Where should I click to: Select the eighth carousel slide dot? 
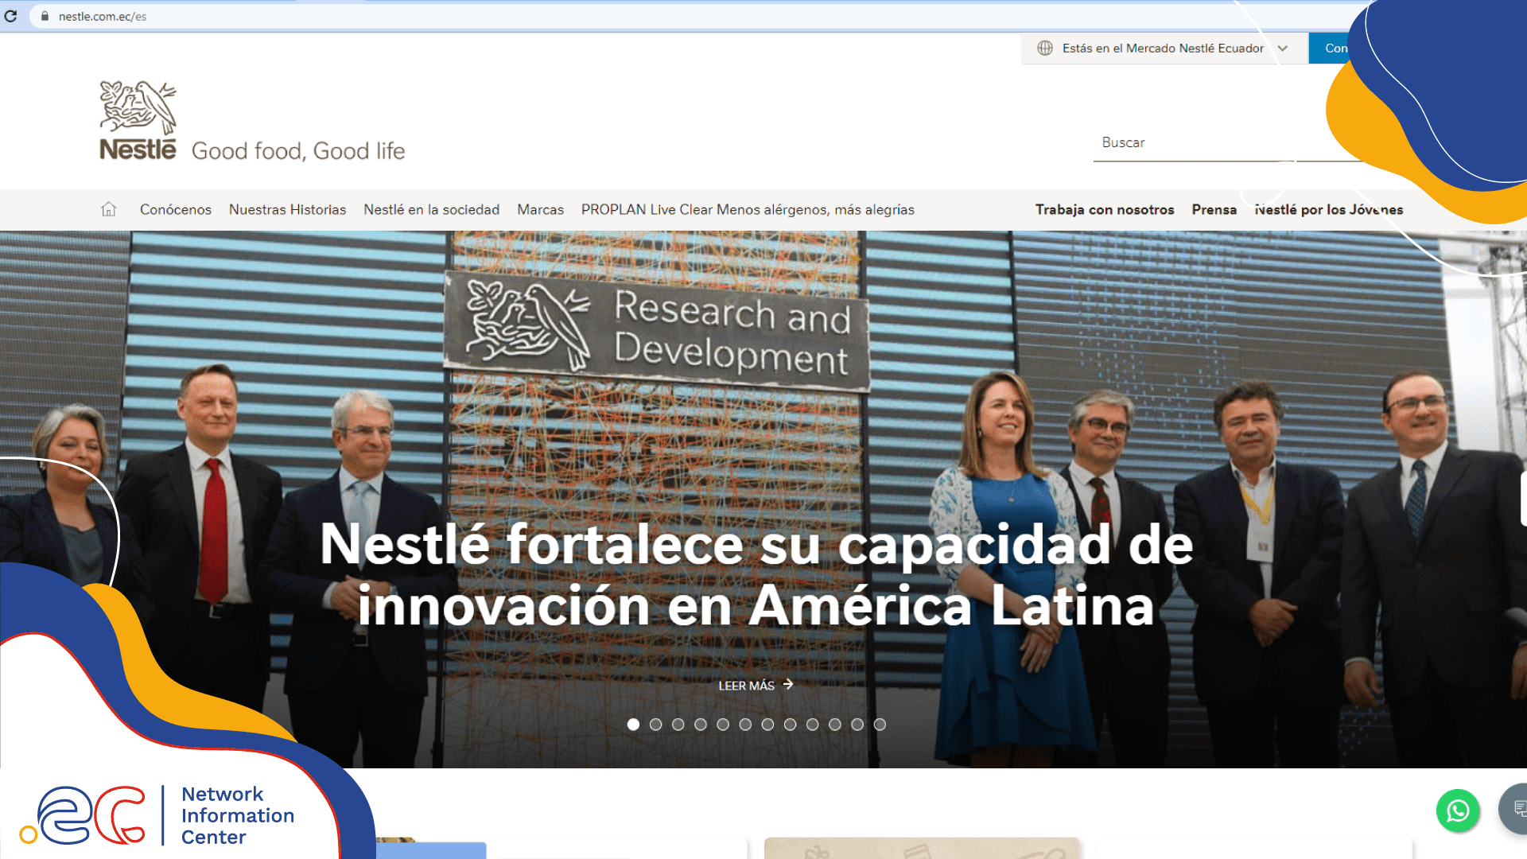coord(790,725)
